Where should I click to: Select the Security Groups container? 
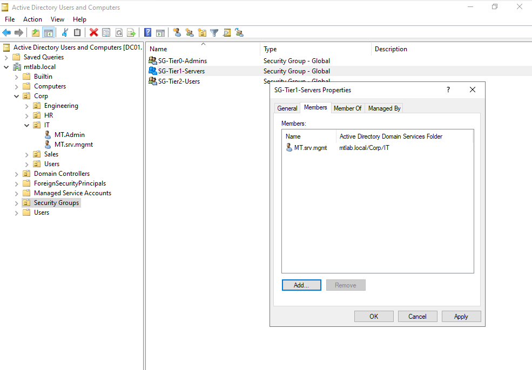pos(56,203)
